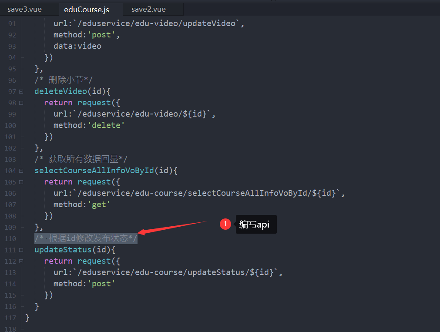Click the comment 获取所有数据回显 on line 103
This screenshot has height=332, width=440.
click(81, 159)
